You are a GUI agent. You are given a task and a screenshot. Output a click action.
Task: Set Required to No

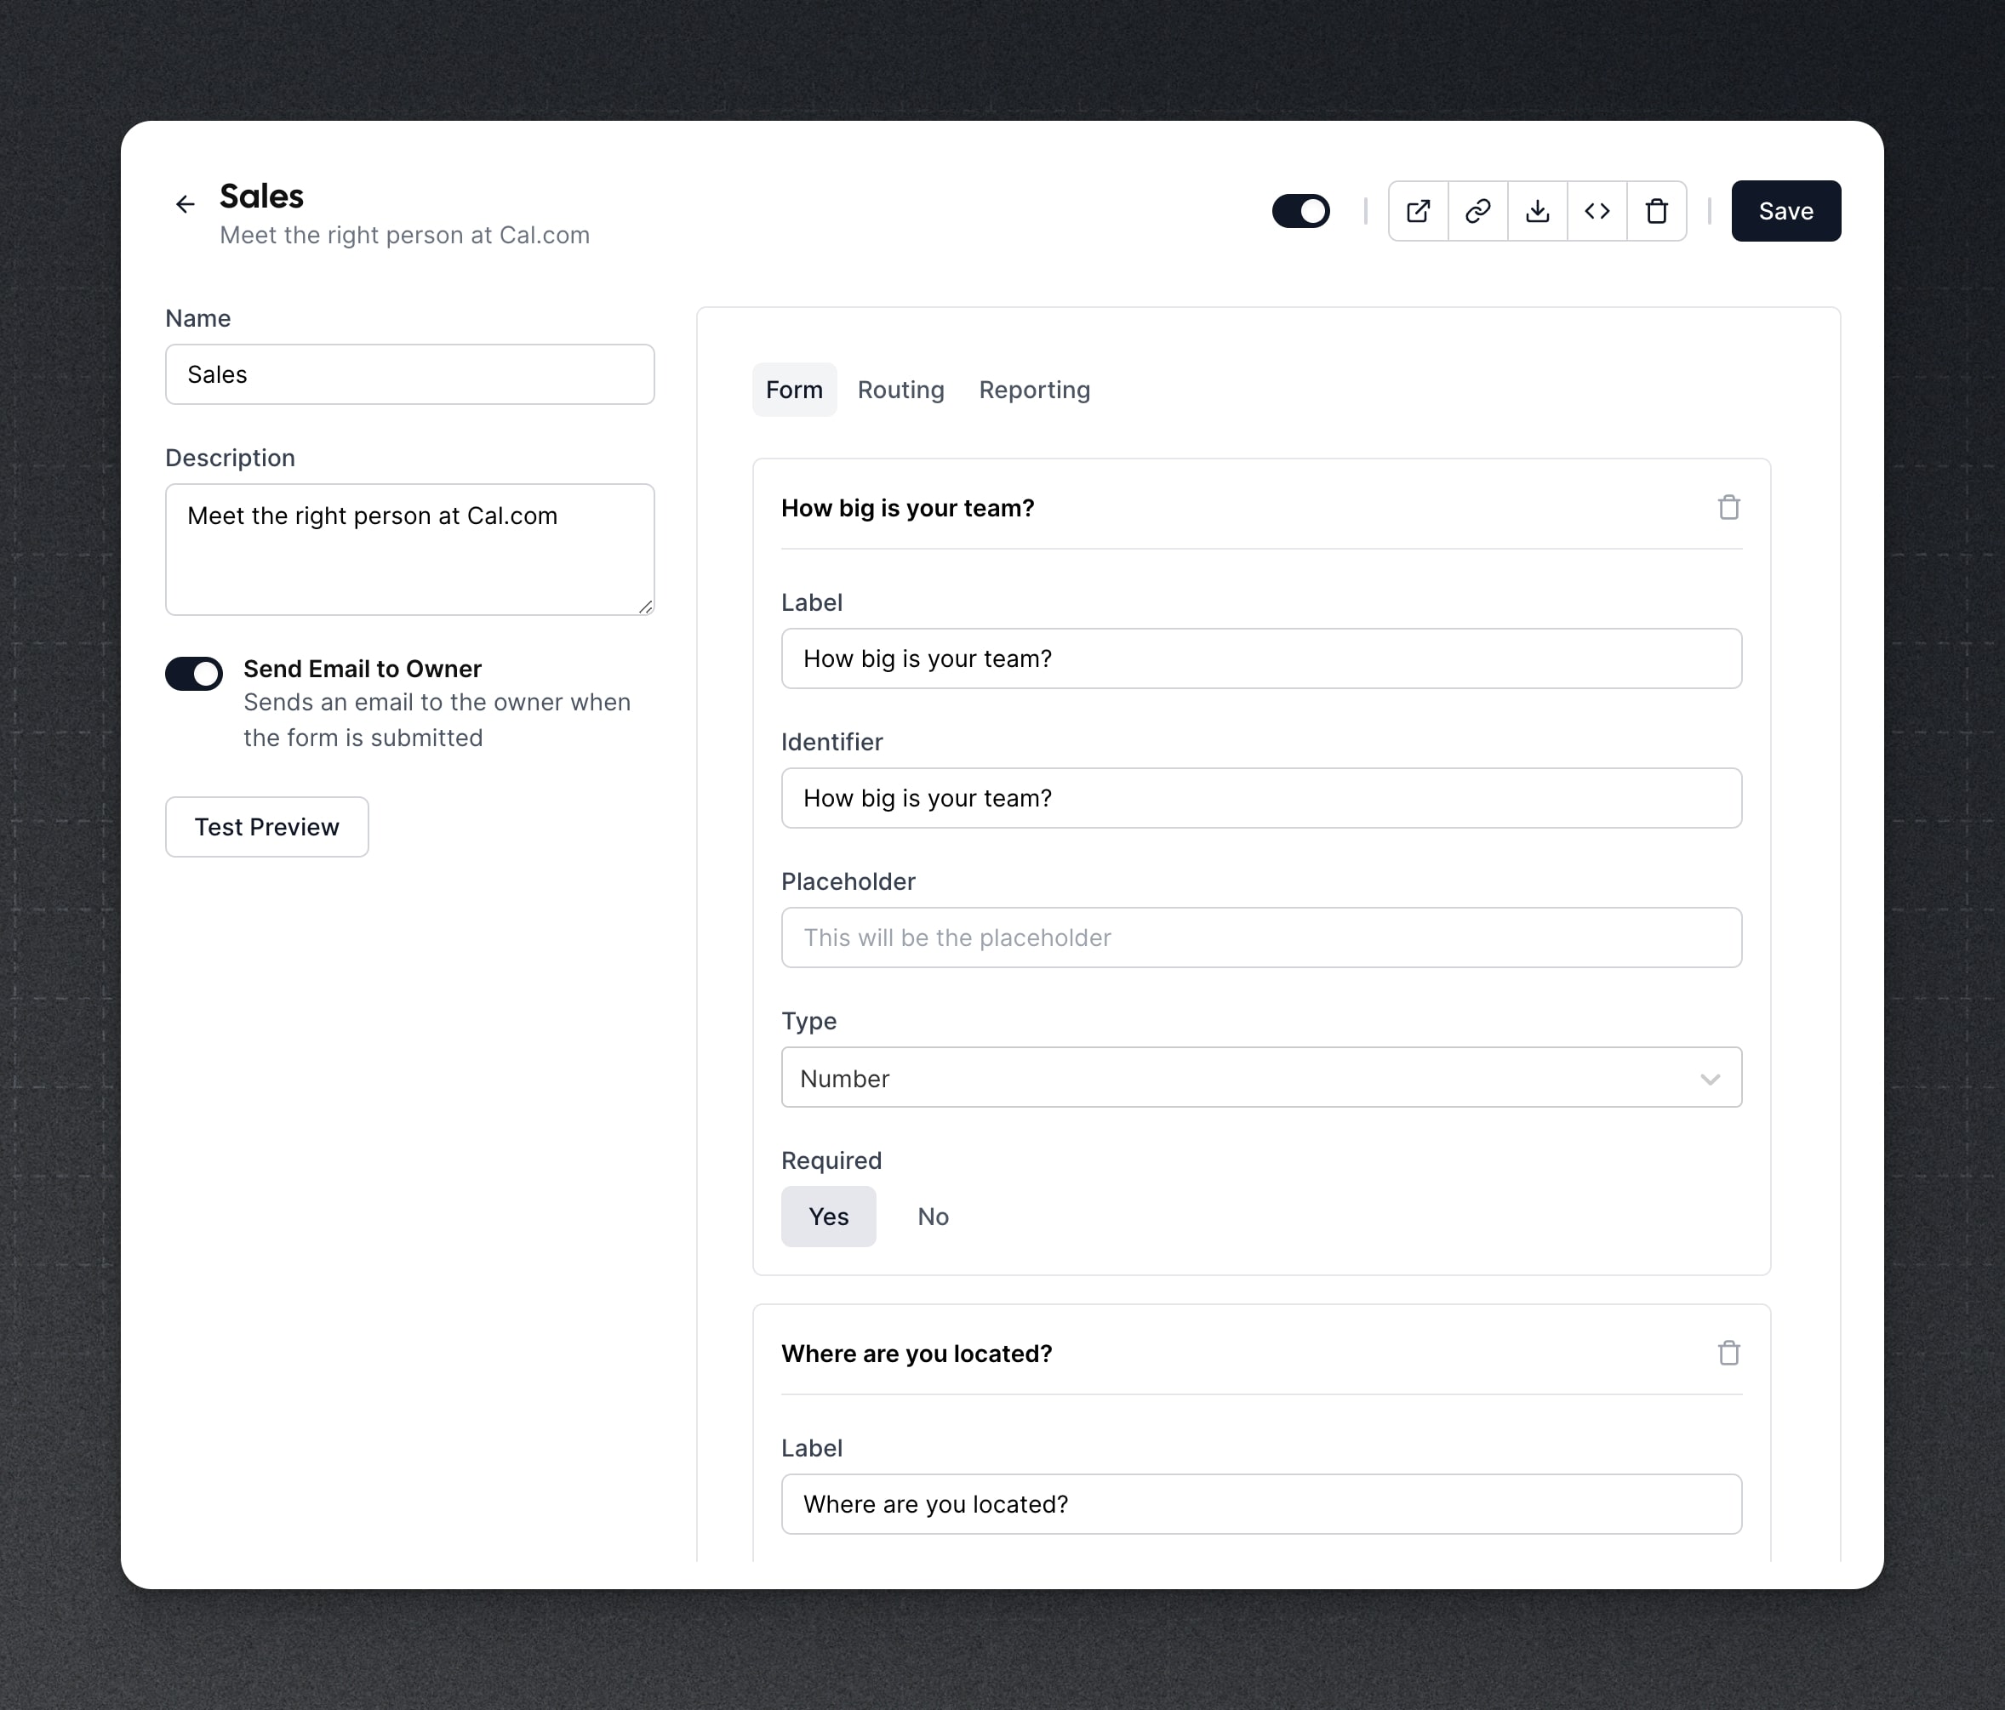[933, 1217]
